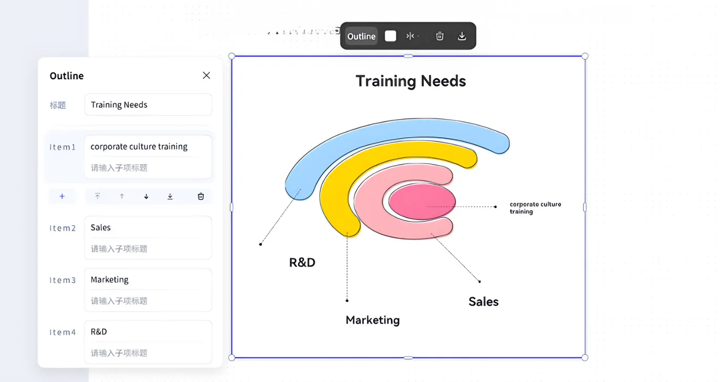The width and height of the screenshot is (722, 382).
Task: Move Item1 up one position
Action: click(x=122, y=197)
